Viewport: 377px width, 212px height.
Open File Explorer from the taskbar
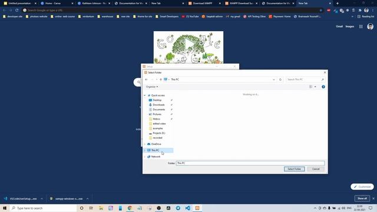pyautogui.click(x=101, y=208)
